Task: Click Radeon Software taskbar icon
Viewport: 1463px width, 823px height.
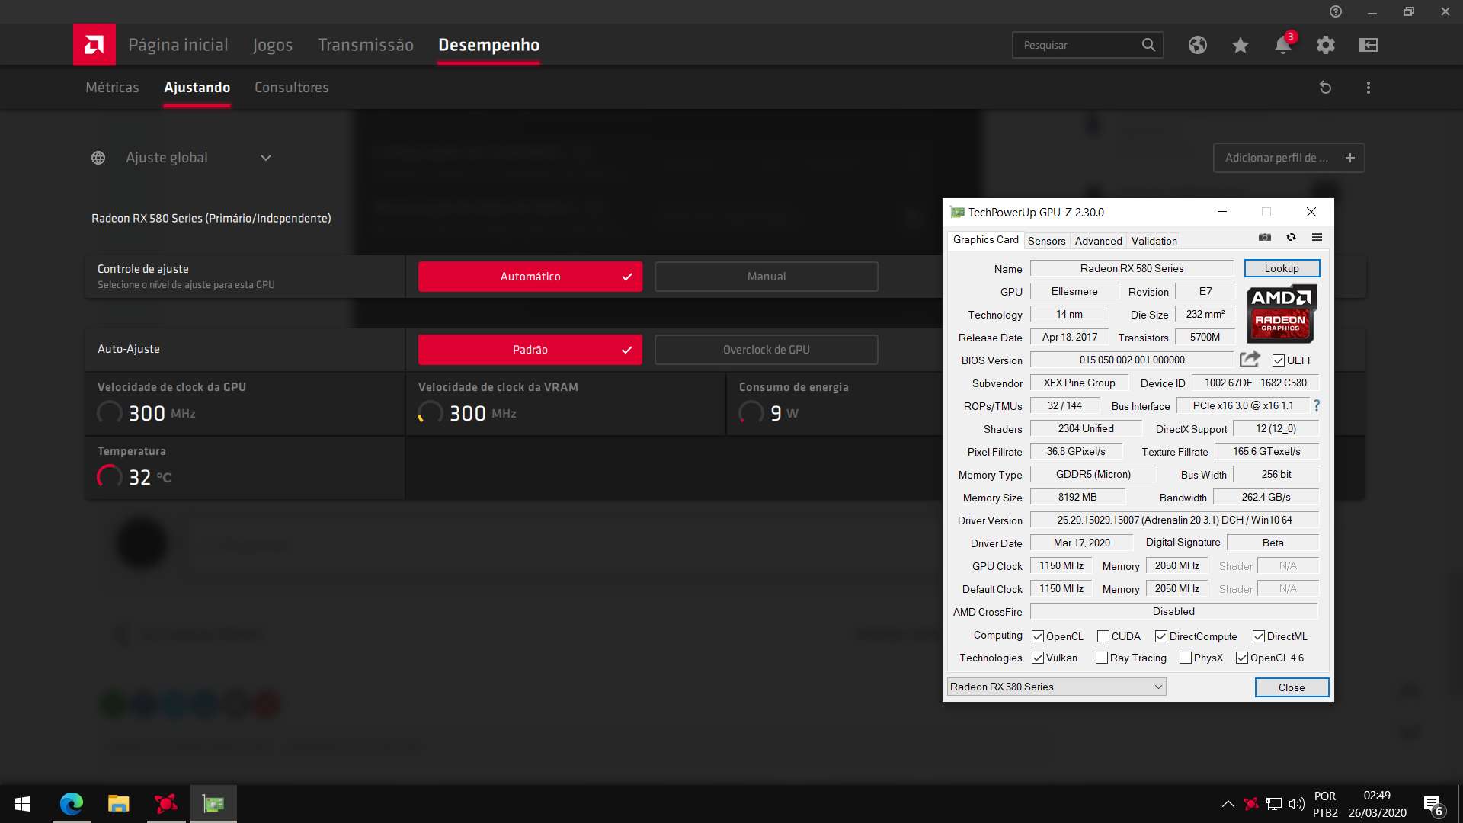Action: pyautogui.click(x=166, y=804)
